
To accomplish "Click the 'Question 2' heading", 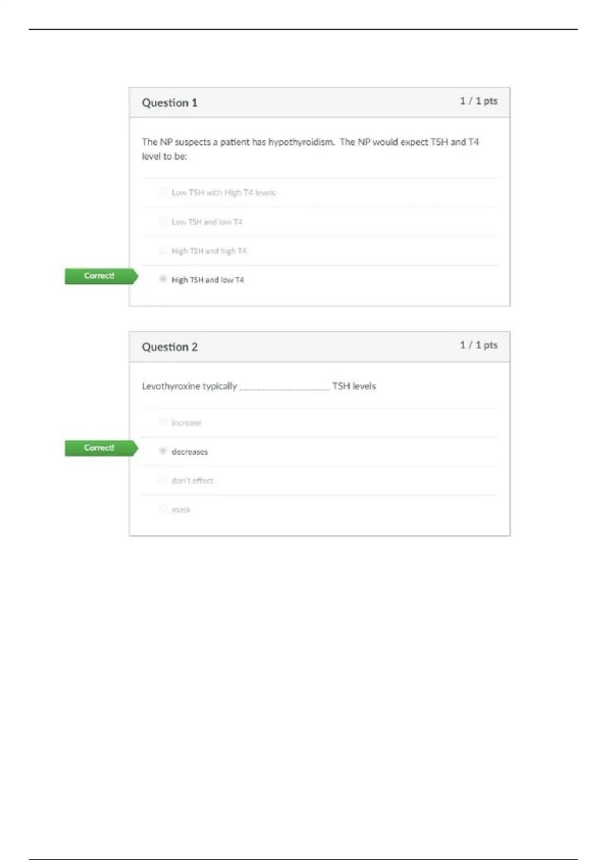I will click(169, 347).
